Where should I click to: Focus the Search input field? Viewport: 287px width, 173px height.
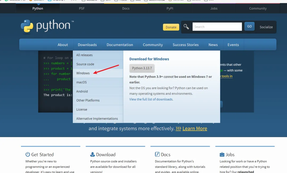(x=217, y=27)
